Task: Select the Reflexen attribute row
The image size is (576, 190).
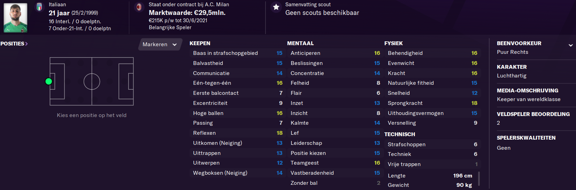Action: [x=237, y=133]
